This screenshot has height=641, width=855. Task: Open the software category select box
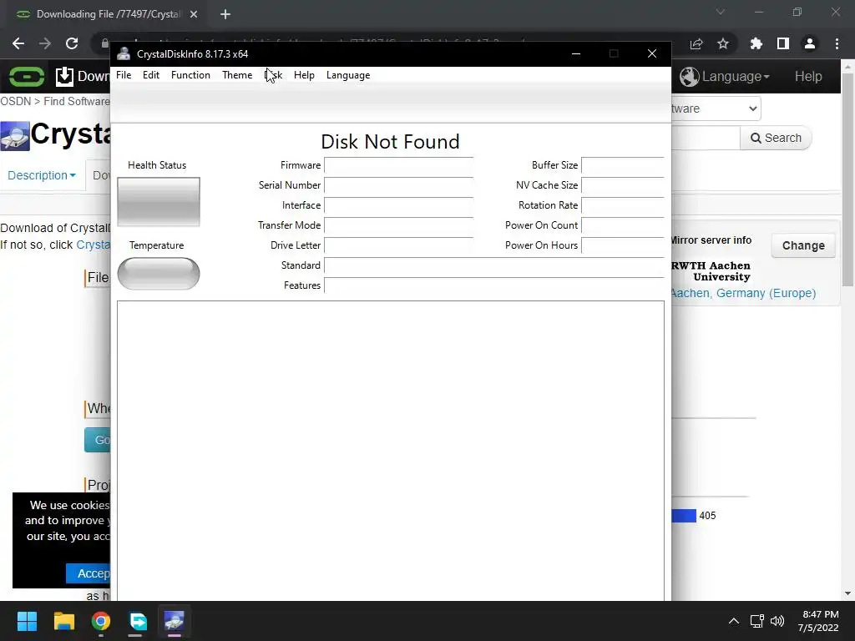716,109
